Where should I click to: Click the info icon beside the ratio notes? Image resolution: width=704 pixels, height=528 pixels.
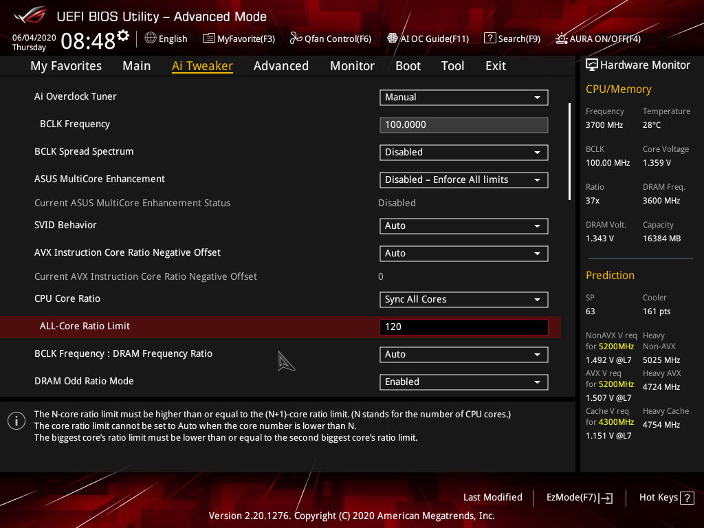(16, 420)
